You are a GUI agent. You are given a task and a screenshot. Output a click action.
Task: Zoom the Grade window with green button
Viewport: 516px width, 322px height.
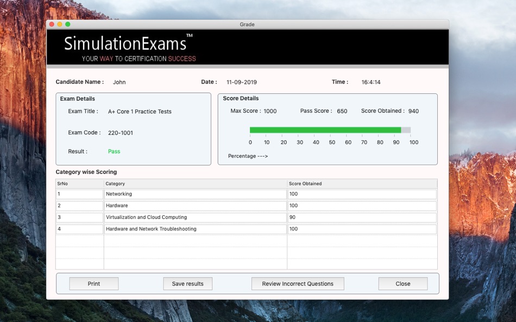tap(68, 24)
